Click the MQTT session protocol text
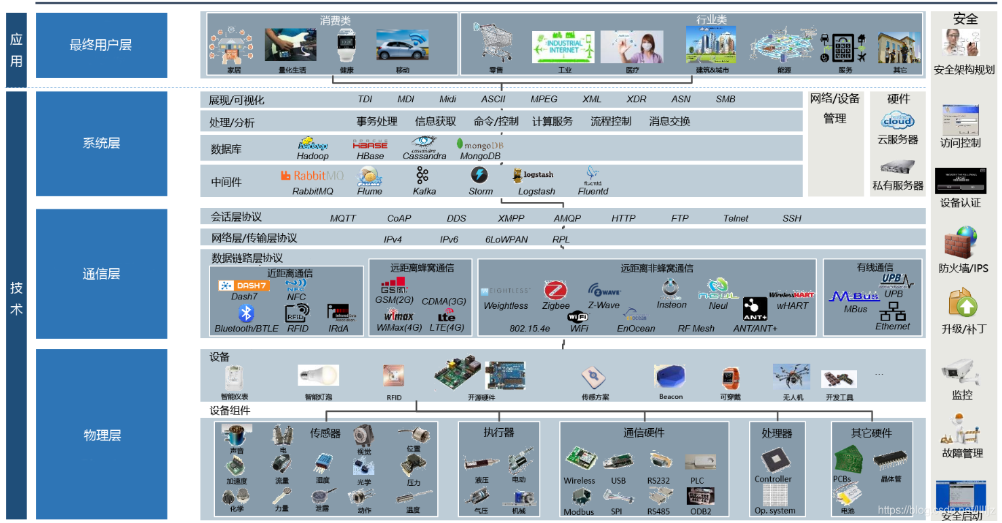This screenshot has height=523, width=1002. point(342,218)
